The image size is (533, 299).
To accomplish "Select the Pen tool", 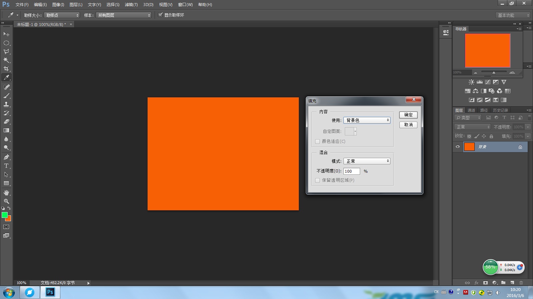I will tap(6, 157).
